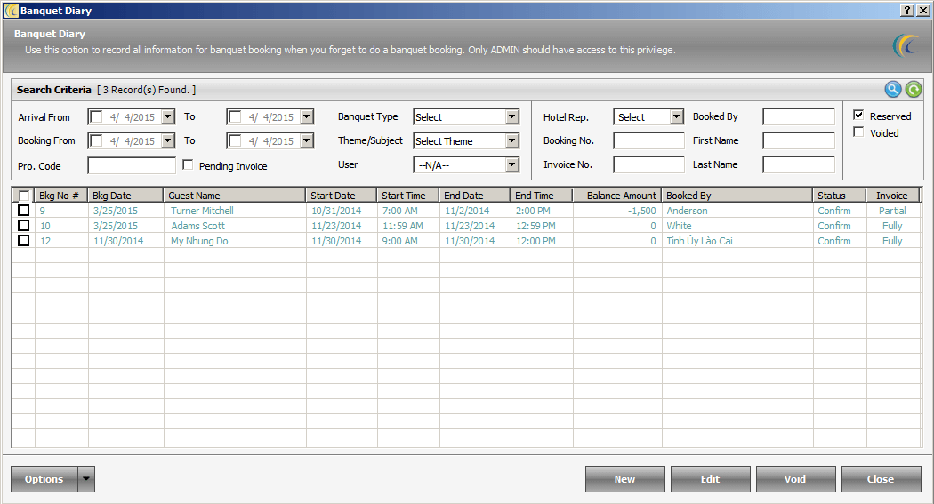Click the blue search magnifier icon
The height and width of the screenshot is (504, 934).
coord(893,89)
